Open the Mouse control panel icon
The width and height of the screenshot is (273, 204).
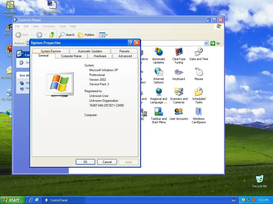click(199, 74)
